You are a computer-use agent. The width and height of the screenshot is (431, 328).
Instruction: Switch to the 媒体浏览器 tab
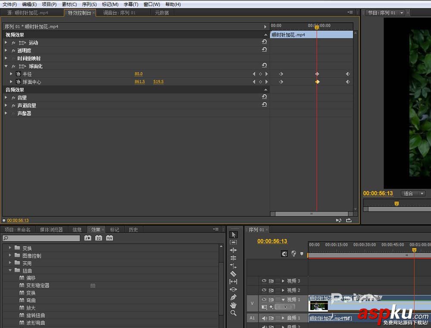click(51, 230)
